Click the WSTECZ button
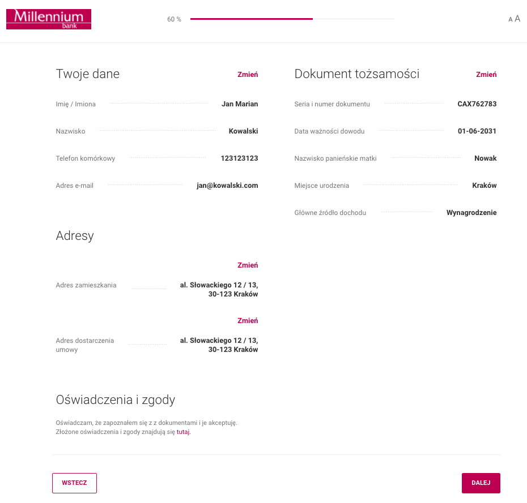Screen dimensions: 527x503 pos(74,483)
